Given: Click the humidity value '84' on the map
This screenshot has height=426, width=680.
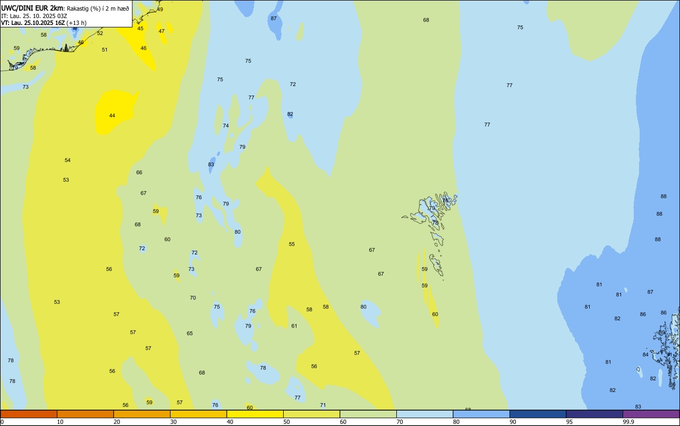Looking at the screenshot, I should click(x=645, y=354).
